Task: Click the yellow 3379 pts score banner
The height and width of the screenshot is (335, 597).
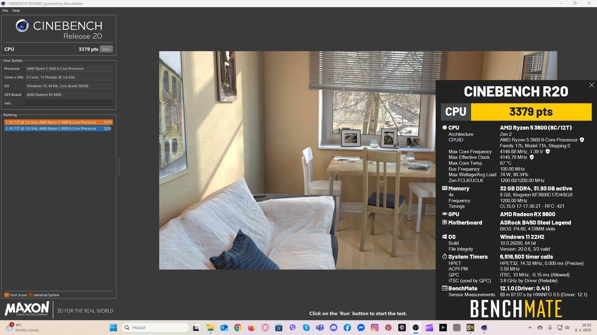Action: (531, 112)
